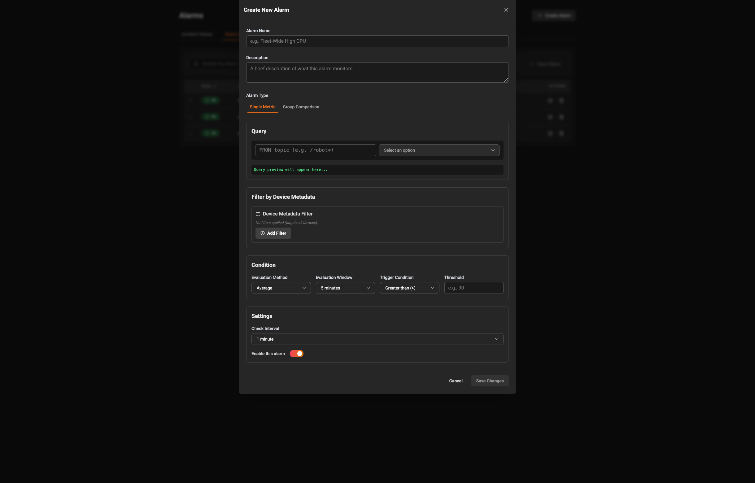The image size is (755, 483).
Task: Switch to the Group Comparison alarm type
Action: pyautogui.click(x=300, y=107)
